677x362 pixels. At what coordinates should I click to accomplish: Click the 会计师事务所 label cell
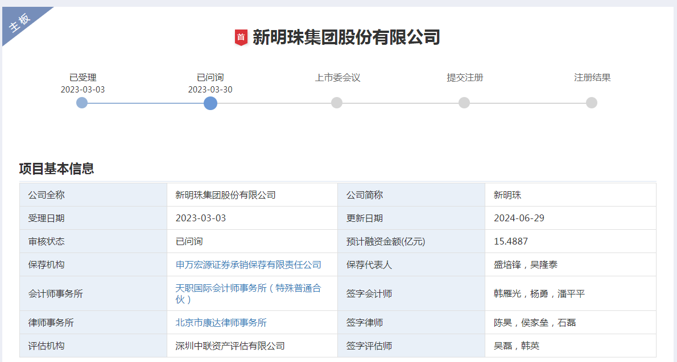pyautogui.click(x=93, y=293)
